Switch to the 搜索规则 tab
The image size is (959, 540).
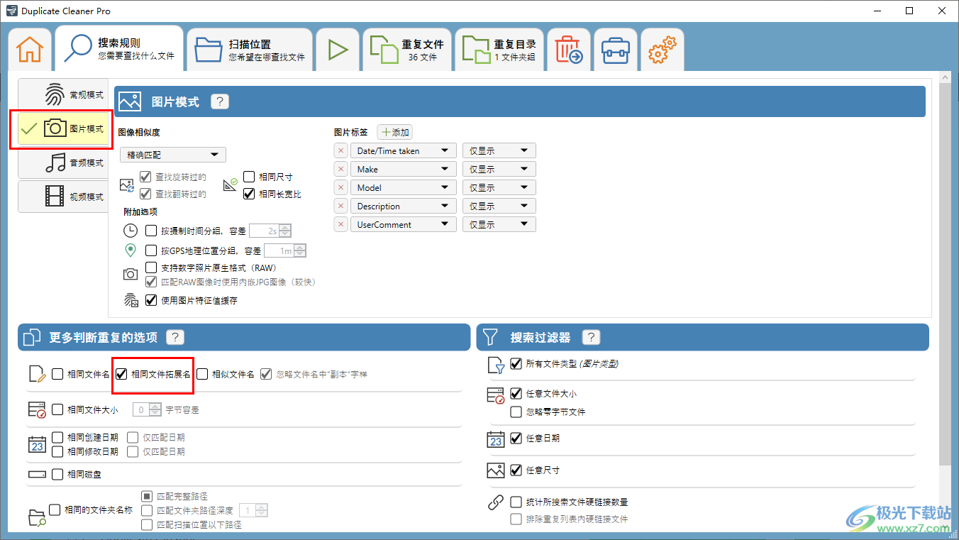[119, 48]
